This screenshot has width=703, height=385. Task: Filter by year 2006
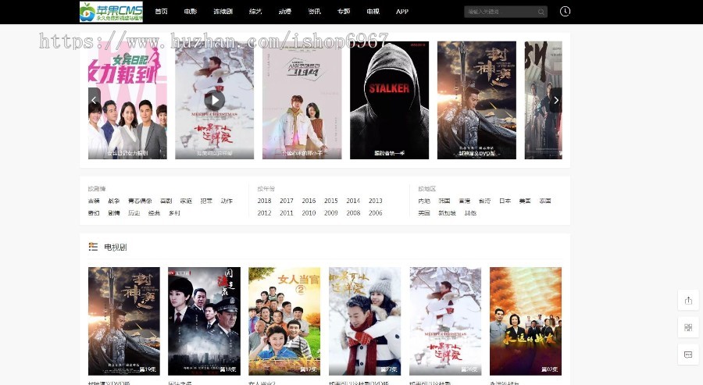click(x=376, y=213)
